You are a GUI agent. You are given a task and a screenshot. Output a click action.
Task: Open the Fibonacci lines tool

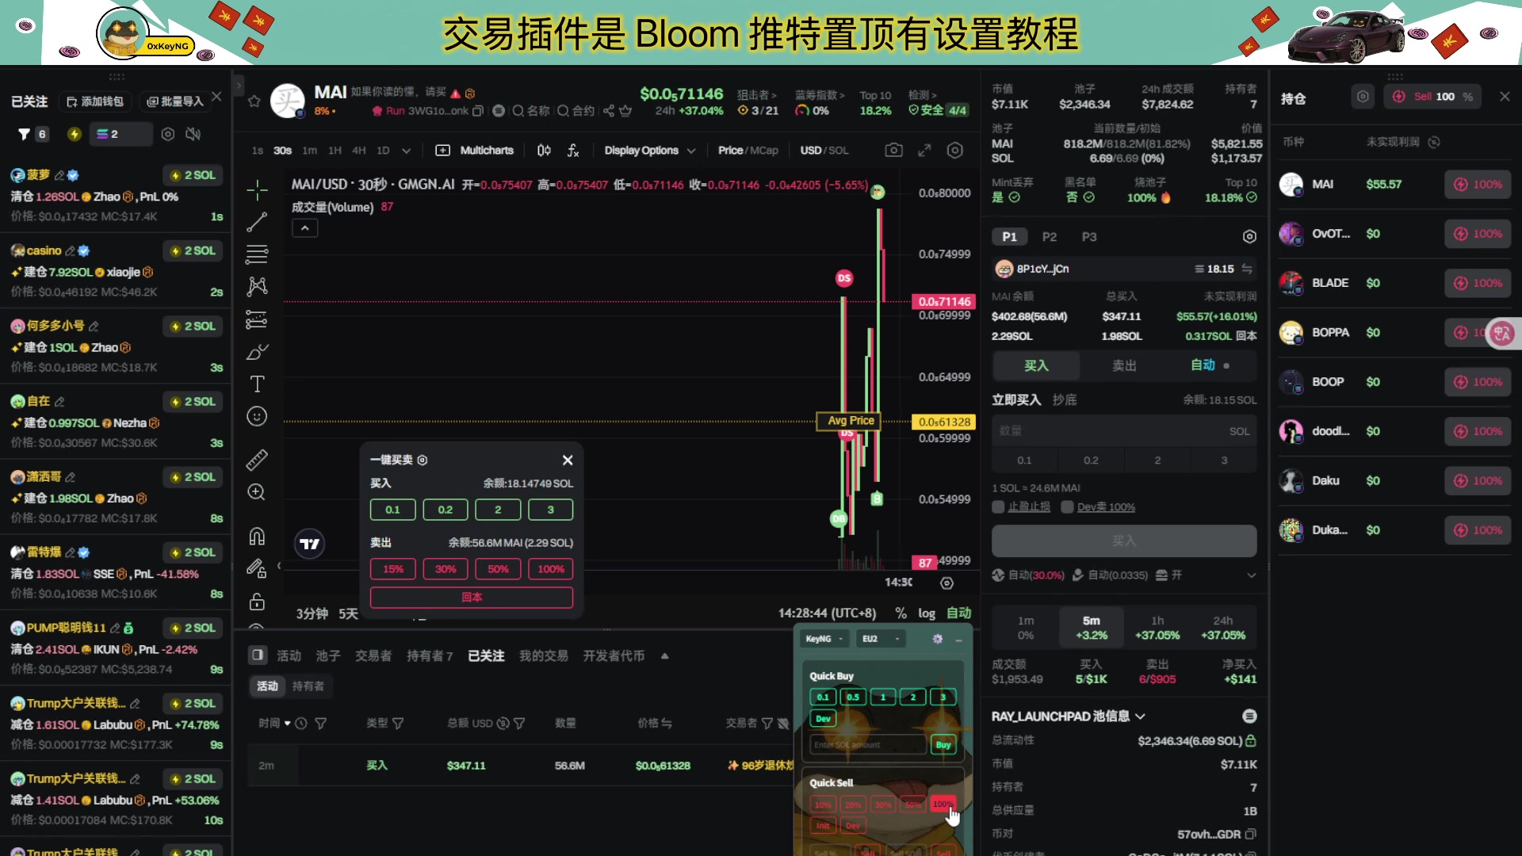(x=257, y=254)
